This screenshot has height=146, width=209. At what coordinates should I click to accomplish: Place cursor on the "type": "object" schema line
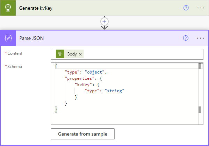tap(85, 72)
